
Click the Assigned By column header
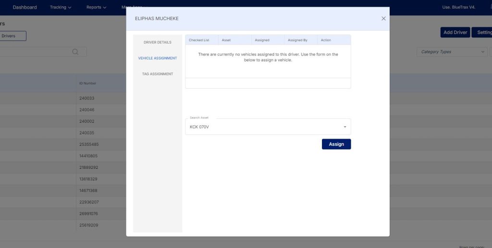(297, 40)
